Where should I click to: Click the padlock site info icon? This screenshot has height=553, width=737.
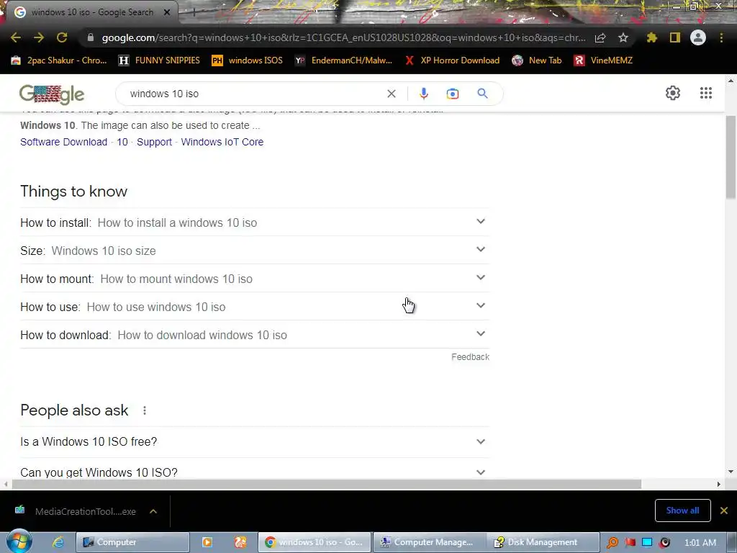91,37
